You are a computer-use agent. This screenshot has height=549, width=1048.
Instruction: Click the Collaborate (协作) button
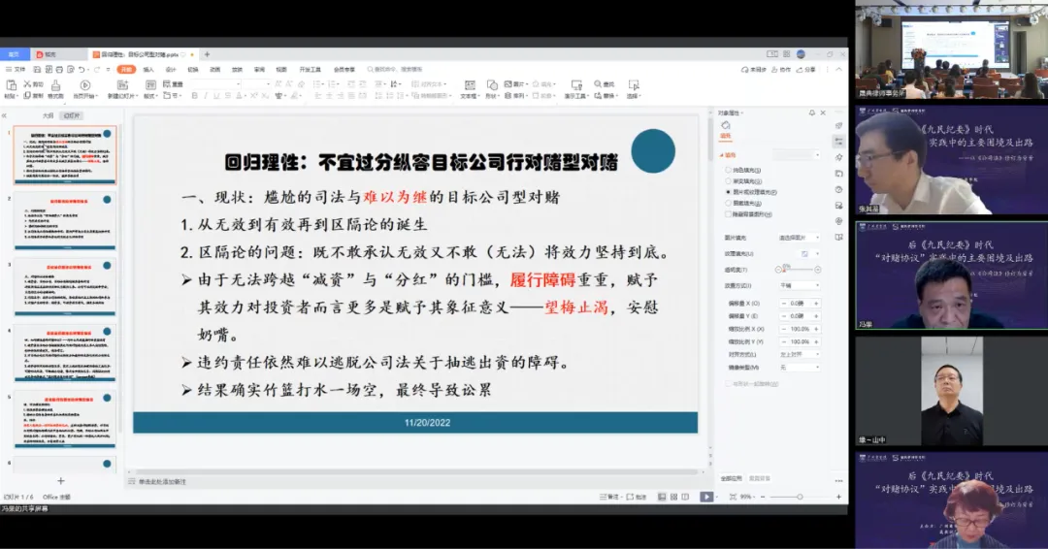coord(780,70)
